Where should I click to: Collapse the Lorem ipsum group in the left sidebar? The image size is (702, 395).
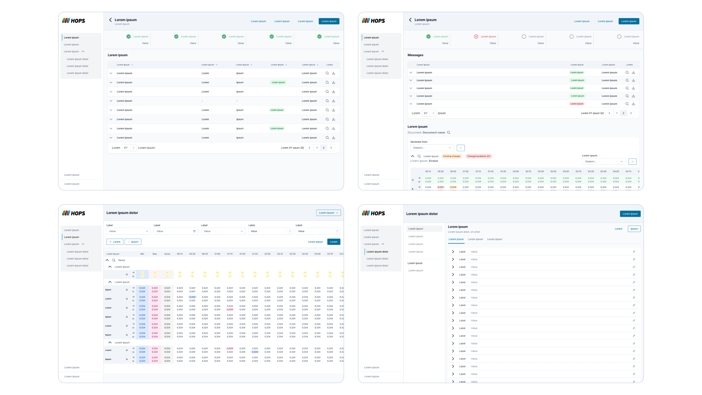83,51
